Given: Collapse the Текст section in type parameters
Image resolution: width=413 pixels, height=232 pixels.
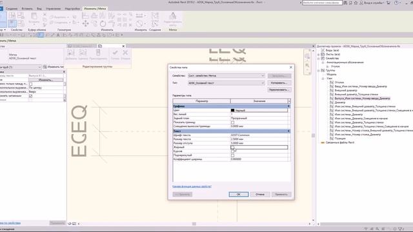Looking at the screenshot, I should tap(288, 131).
